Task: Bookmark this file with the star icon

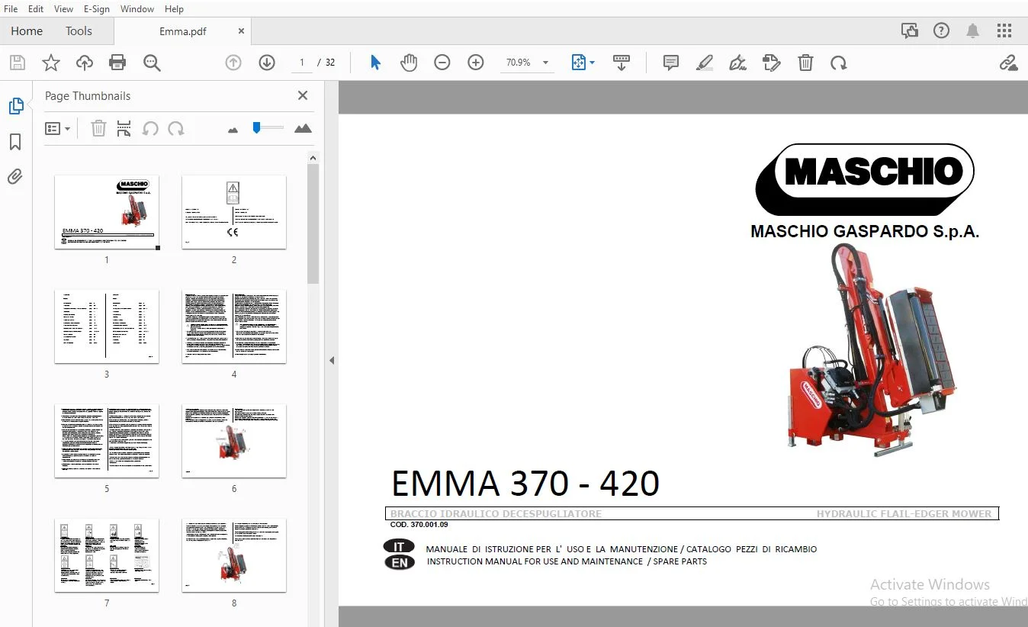Action: [50, 63]
